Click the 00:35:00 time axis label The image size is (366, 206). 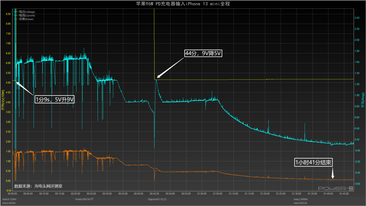pos(123,194)
